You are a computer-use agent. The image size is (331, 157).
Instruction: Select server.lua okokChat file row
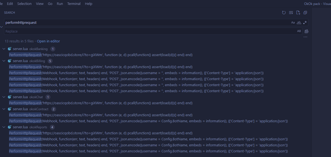pyautogui.click(x=156, y=97)
